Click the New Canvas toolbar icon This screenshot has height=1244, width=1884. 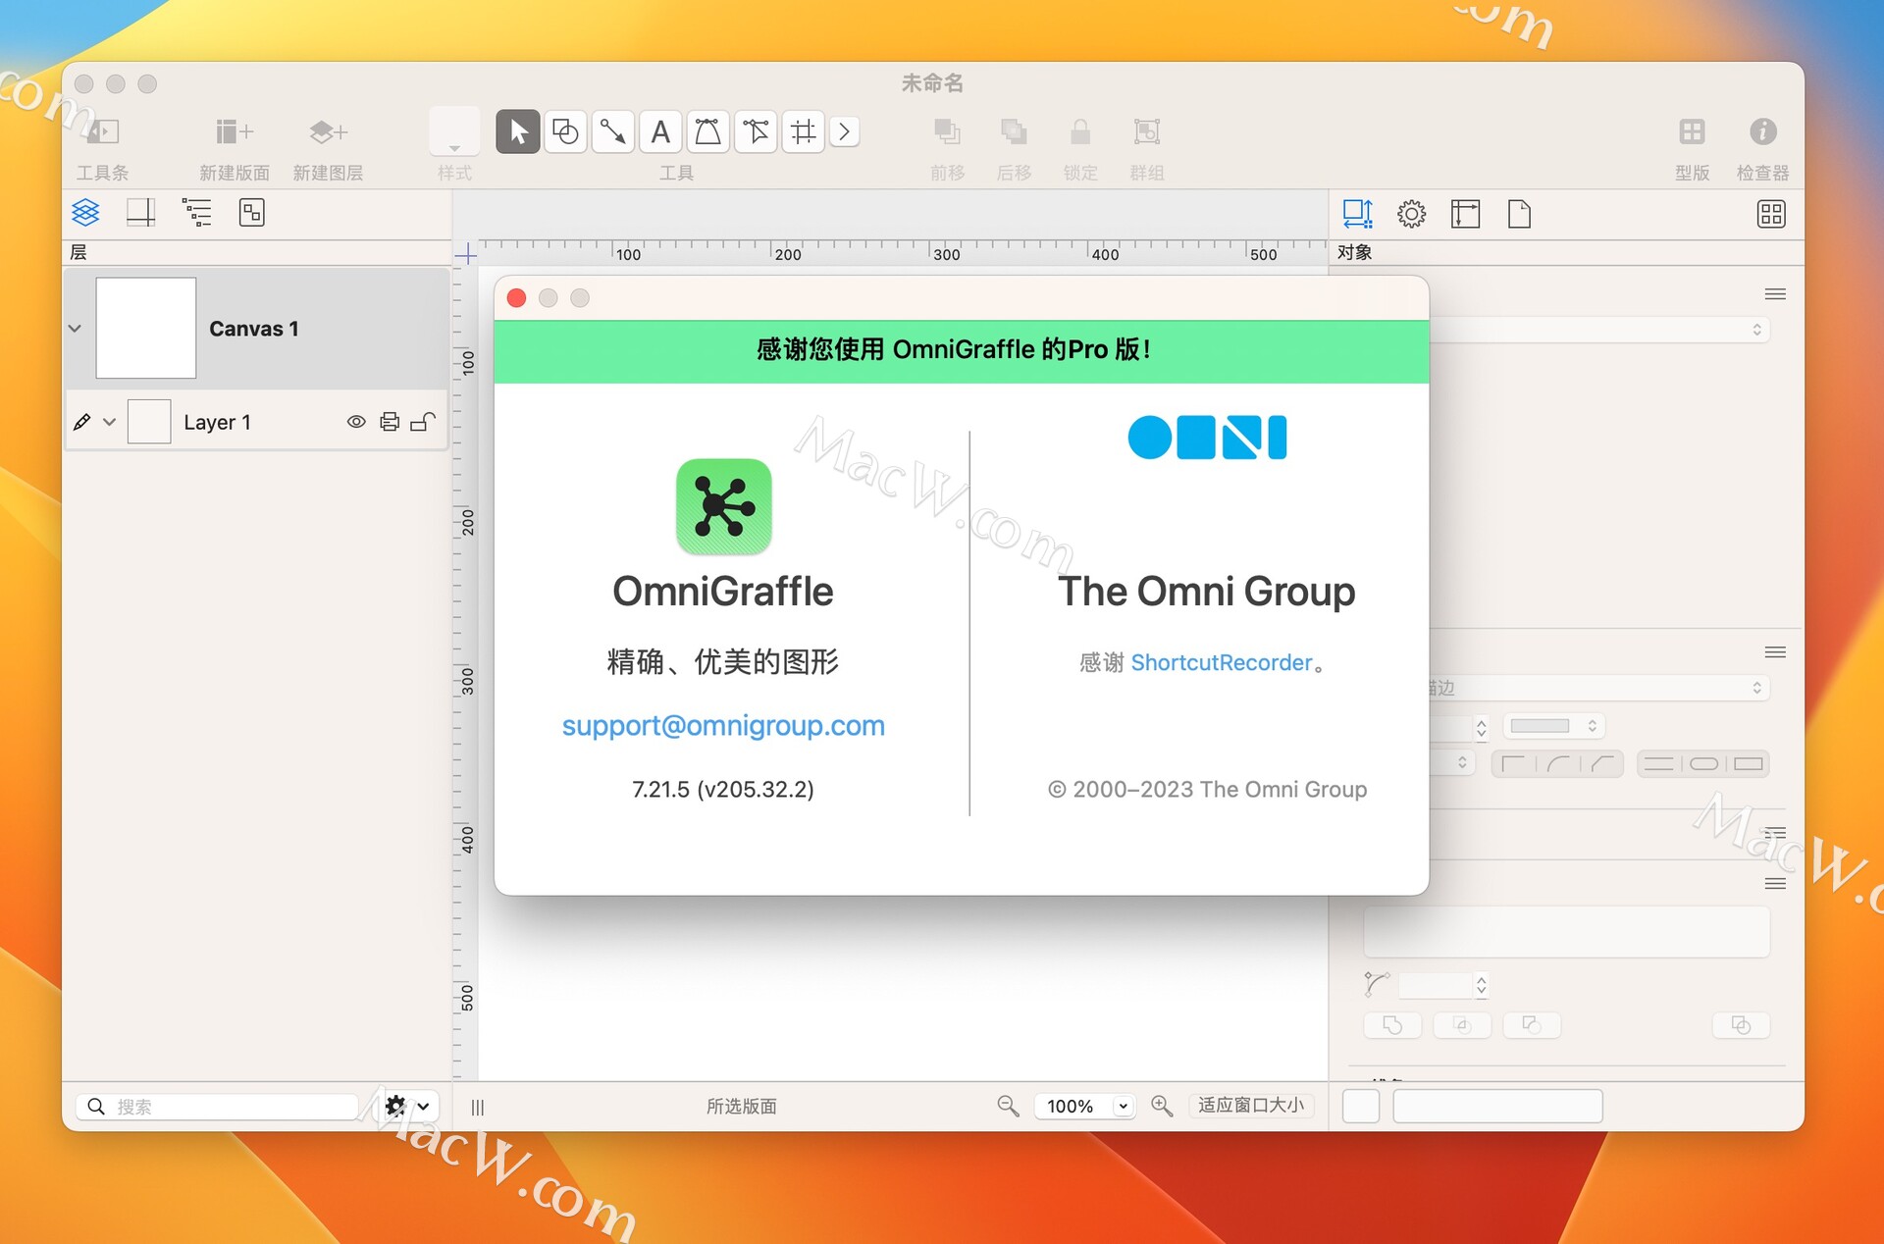point(234,131)
